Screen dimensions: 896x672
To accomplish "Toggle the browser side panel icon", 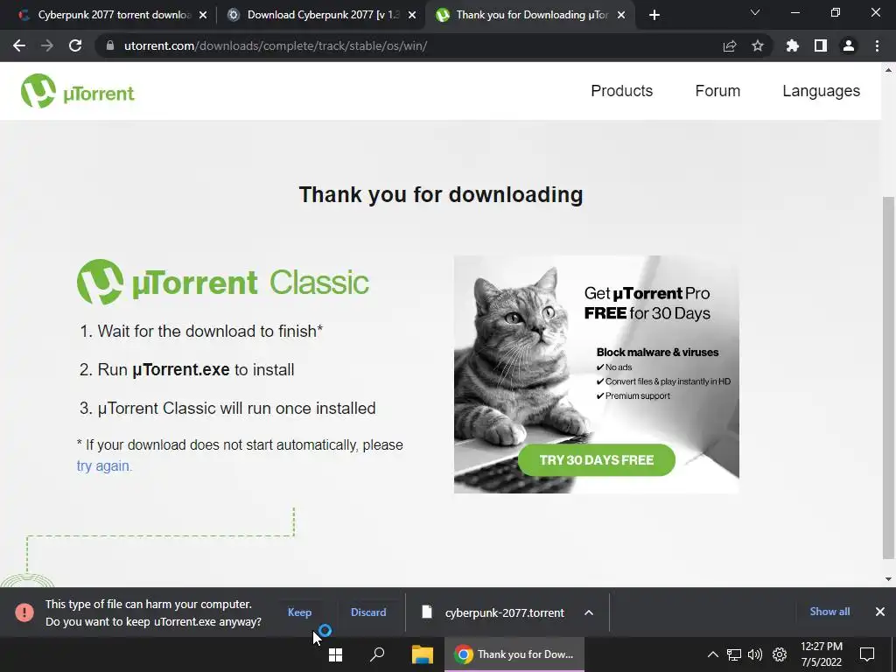I will click(821, 45).
